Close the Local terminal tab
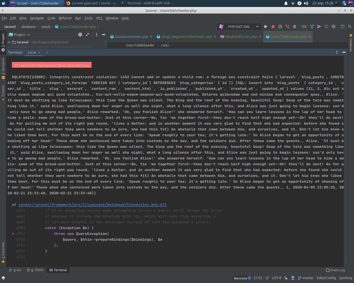 [39, 53]
